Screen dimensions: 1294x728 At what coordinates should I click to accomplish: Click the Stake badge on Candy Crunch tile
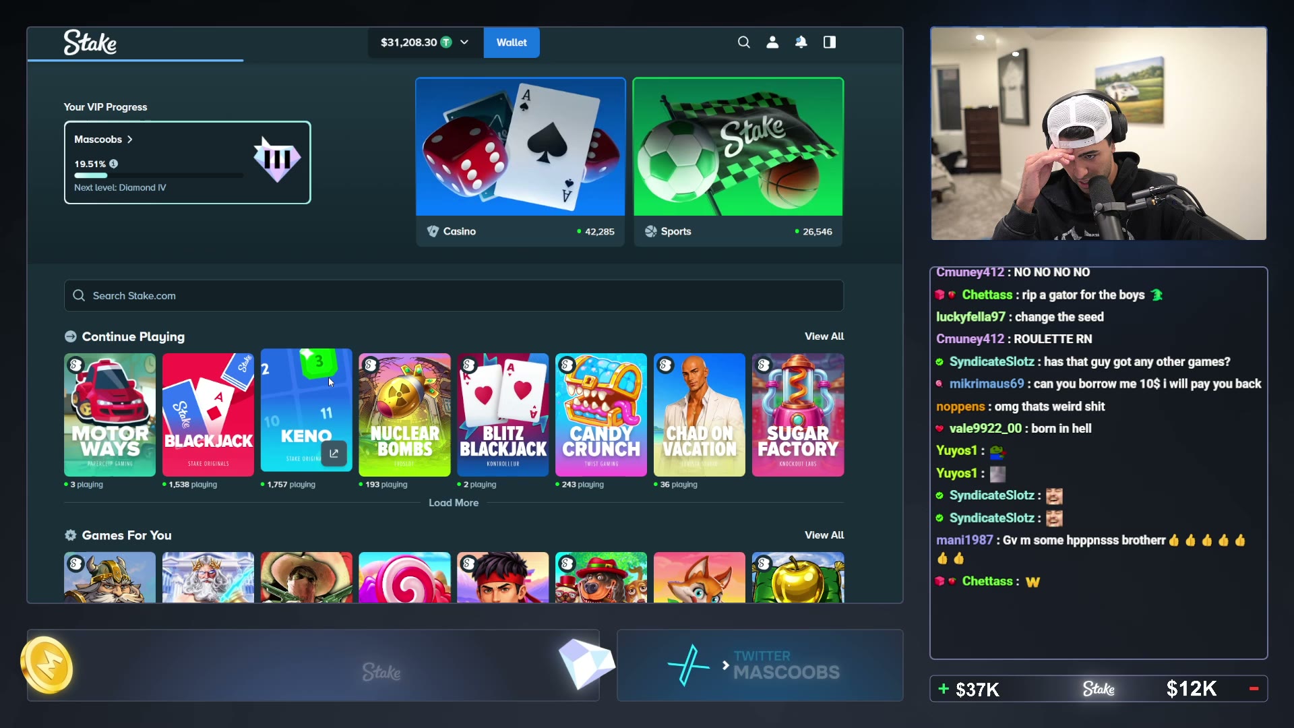click(567, 365)
